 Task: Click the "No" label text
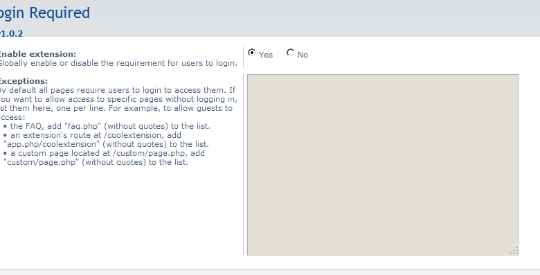(303, 55)
